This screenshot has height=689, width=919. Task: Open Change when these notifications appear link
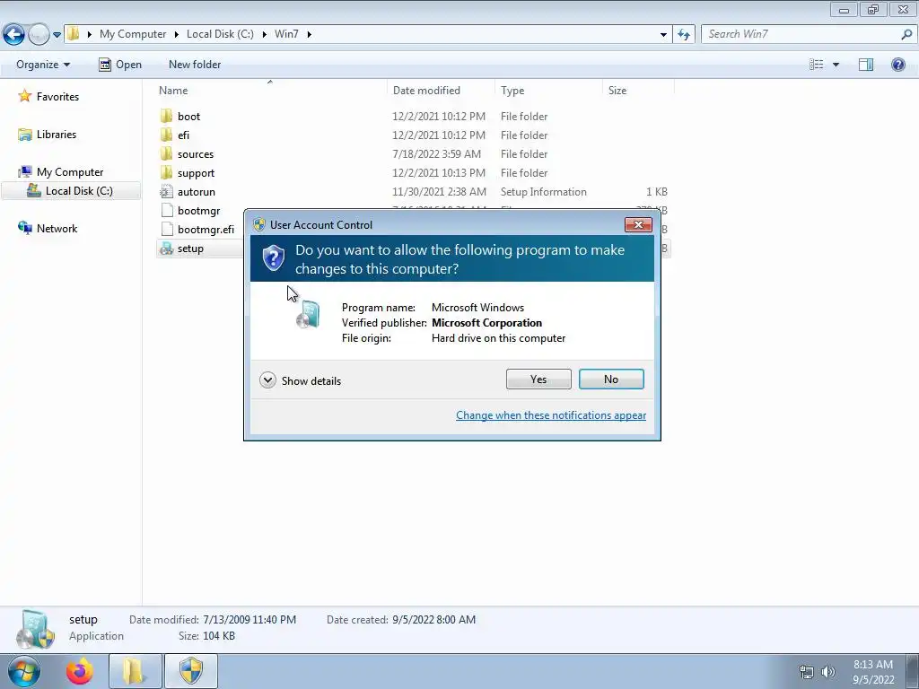(551, 415)
